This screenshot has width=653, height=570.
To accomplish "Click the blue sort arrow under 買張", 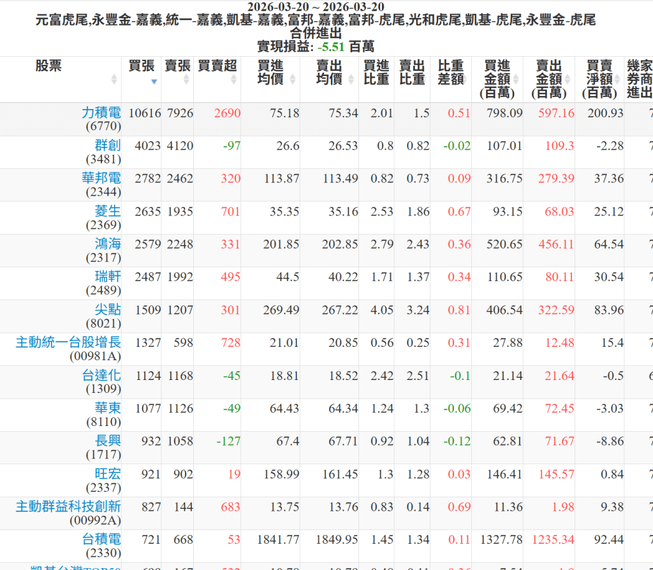I will click(154, 81).
